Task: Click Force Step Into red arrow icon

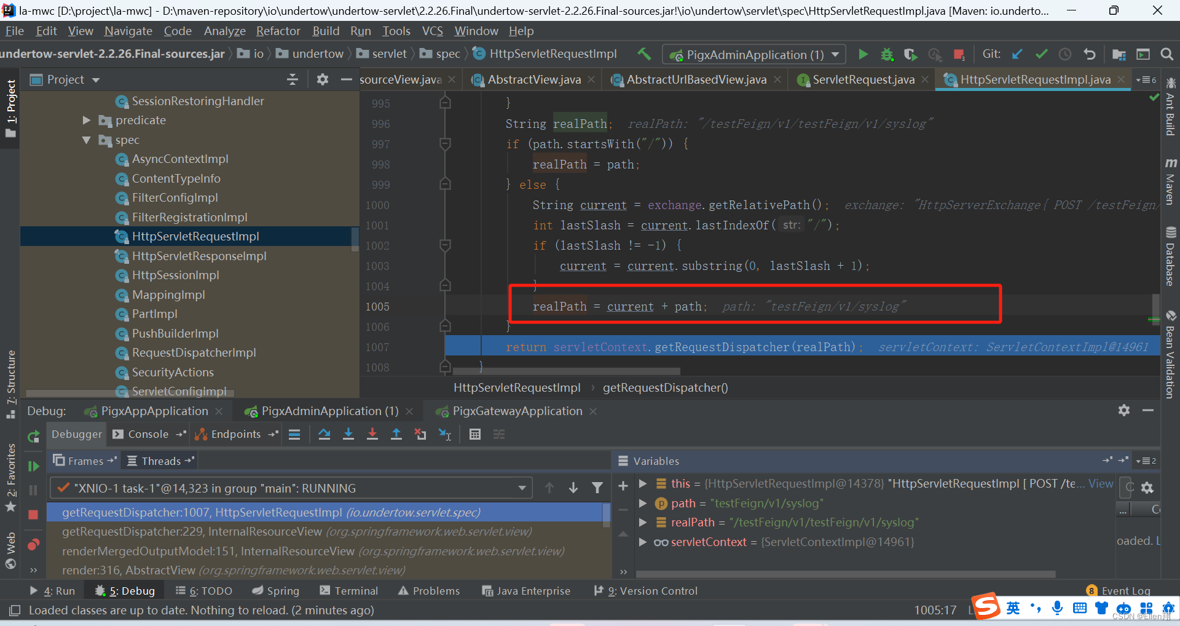Action: pyautogui.click(x=372, y=434)
